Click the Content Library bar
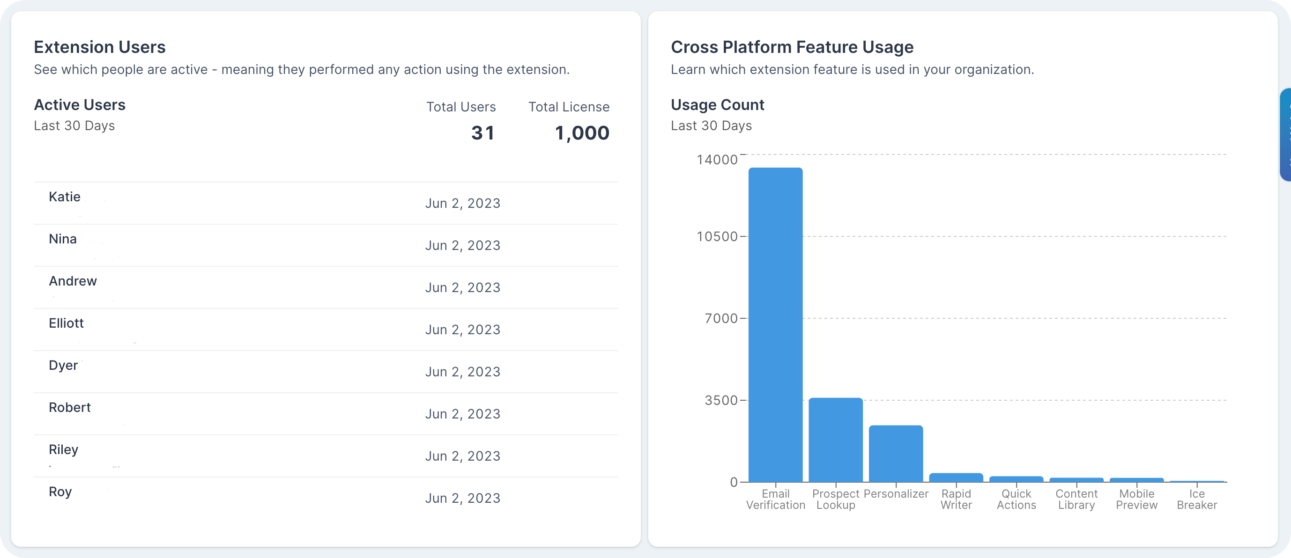Viewport: 1291px width, 558px height. [x=1076, y=480]
